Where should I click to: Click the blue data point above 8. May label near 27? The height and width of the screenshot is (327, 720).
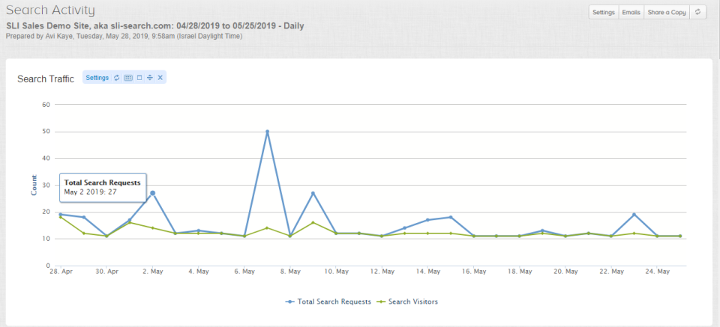pyautogui.click(x=313, y=193)
